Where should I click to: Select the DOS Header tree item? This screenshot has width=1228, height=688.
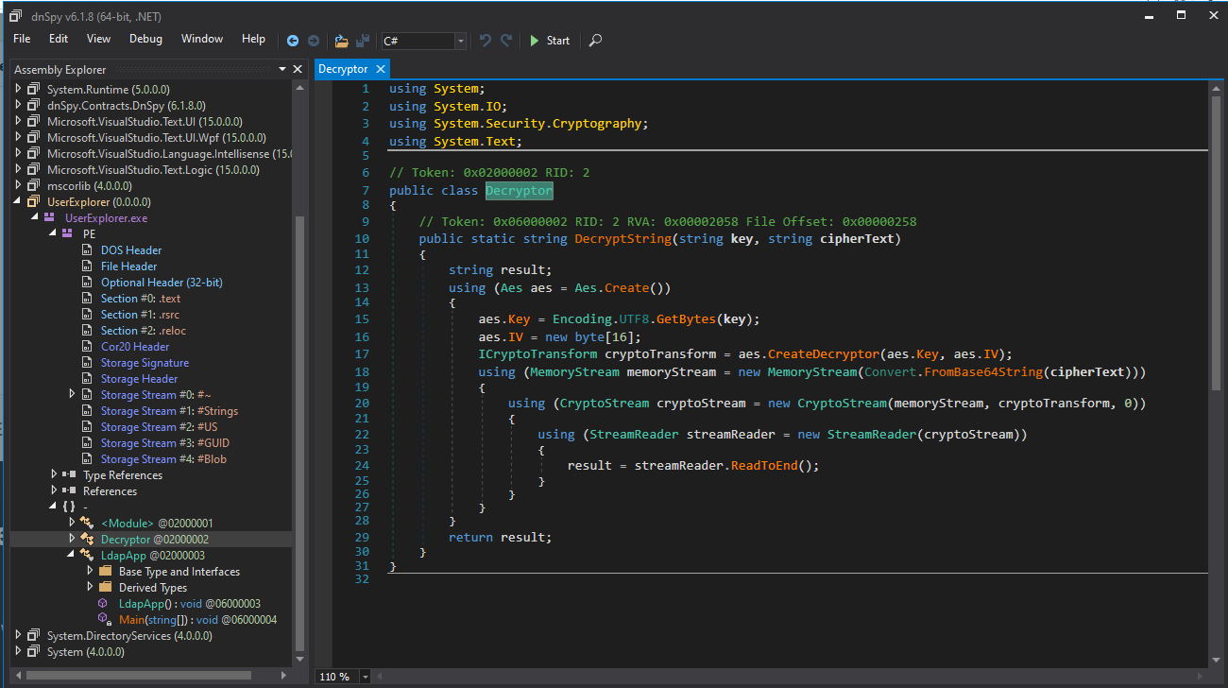pyautogui.click(x=131, y=249)
